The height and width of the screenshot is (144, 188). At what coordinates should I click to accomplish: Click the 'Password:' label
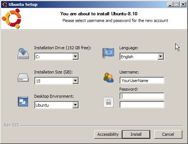pos(129,89)
